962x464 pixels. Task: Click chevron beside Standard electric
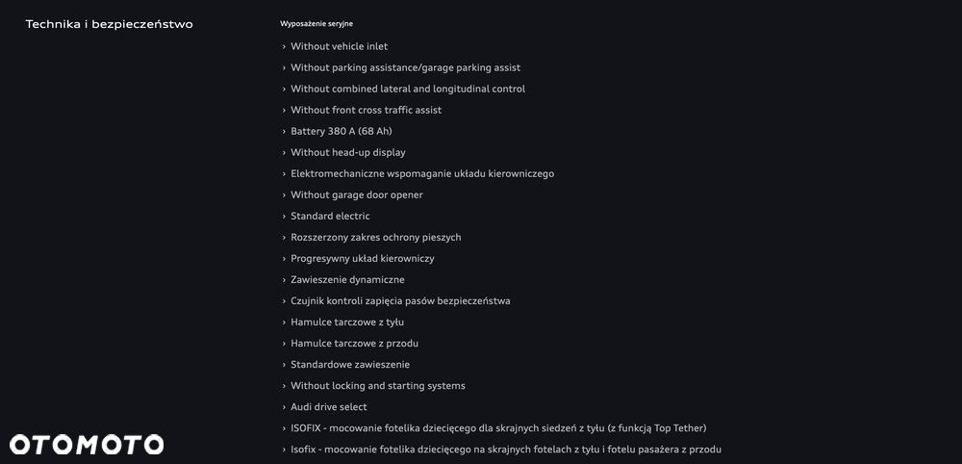[284, 216]
